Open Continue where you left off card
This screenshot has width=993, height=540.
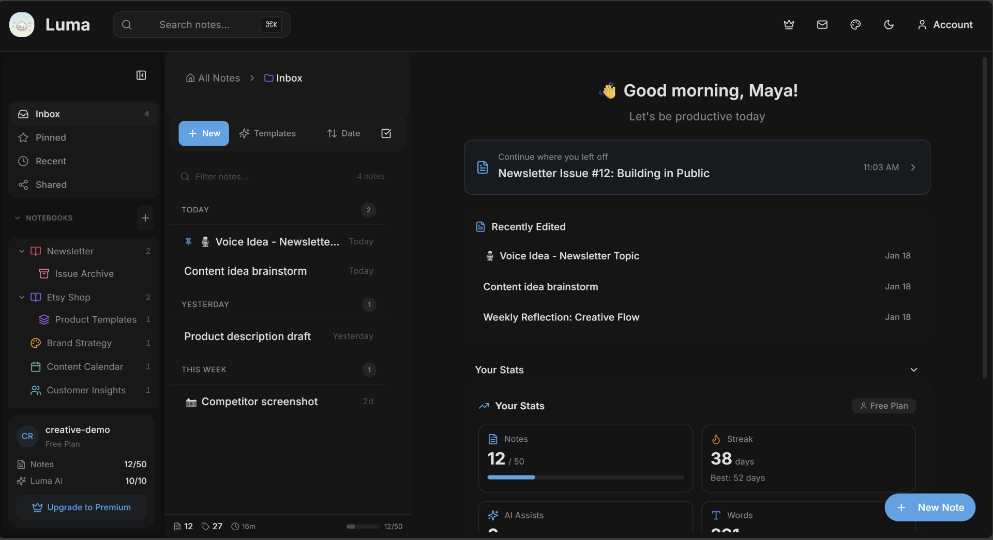[x=697, y=167]
